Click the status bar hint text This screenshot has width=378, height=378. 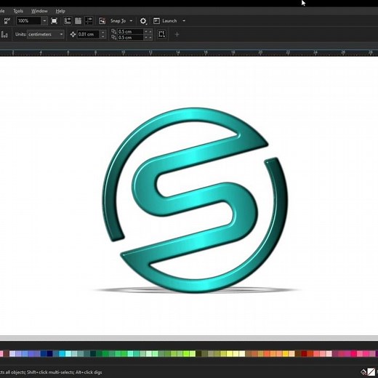tap(51, 372)
